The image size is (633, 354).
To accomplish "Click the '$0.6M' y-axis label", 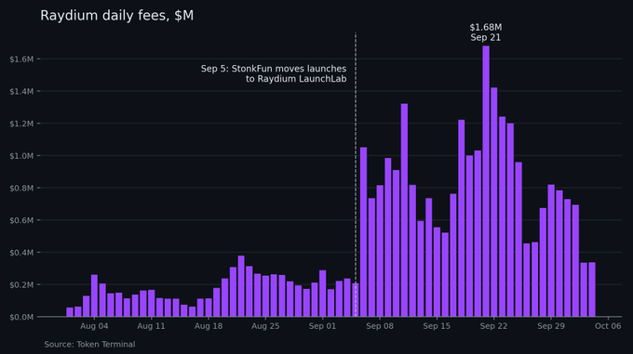I will [21, 220].
